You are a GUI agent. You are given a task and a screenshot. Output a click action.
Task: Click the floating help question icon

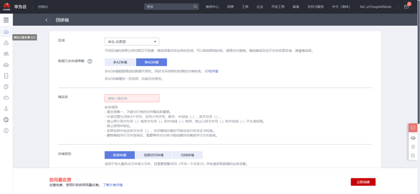(413, 147)
